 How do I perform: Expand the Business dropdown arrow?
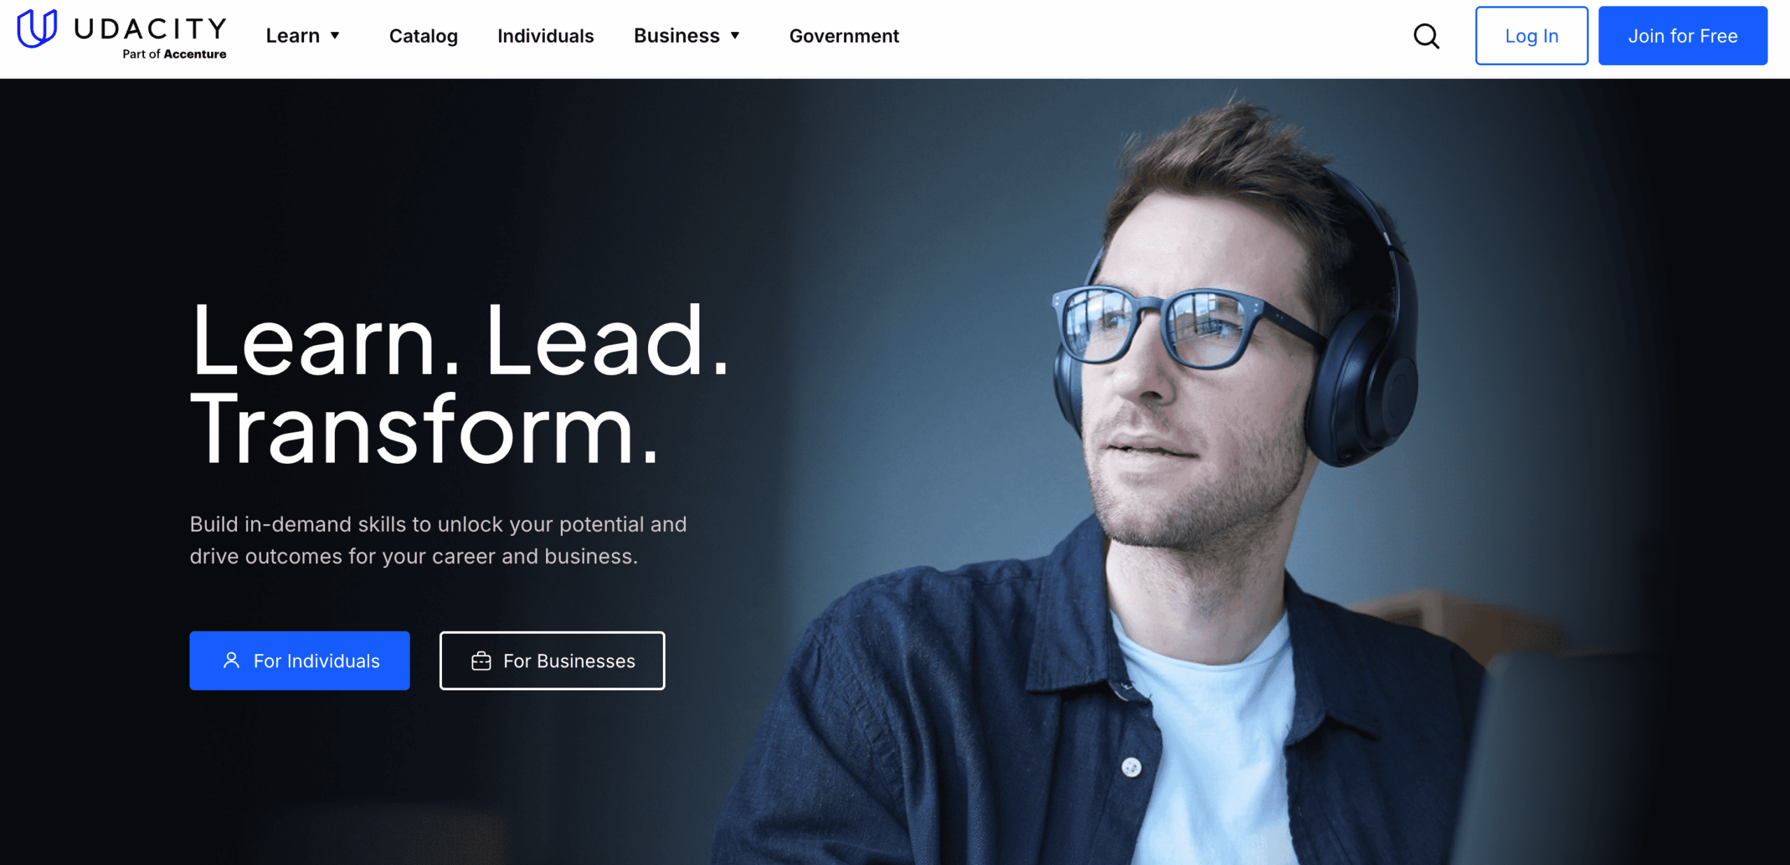click(x=735, y=36)
